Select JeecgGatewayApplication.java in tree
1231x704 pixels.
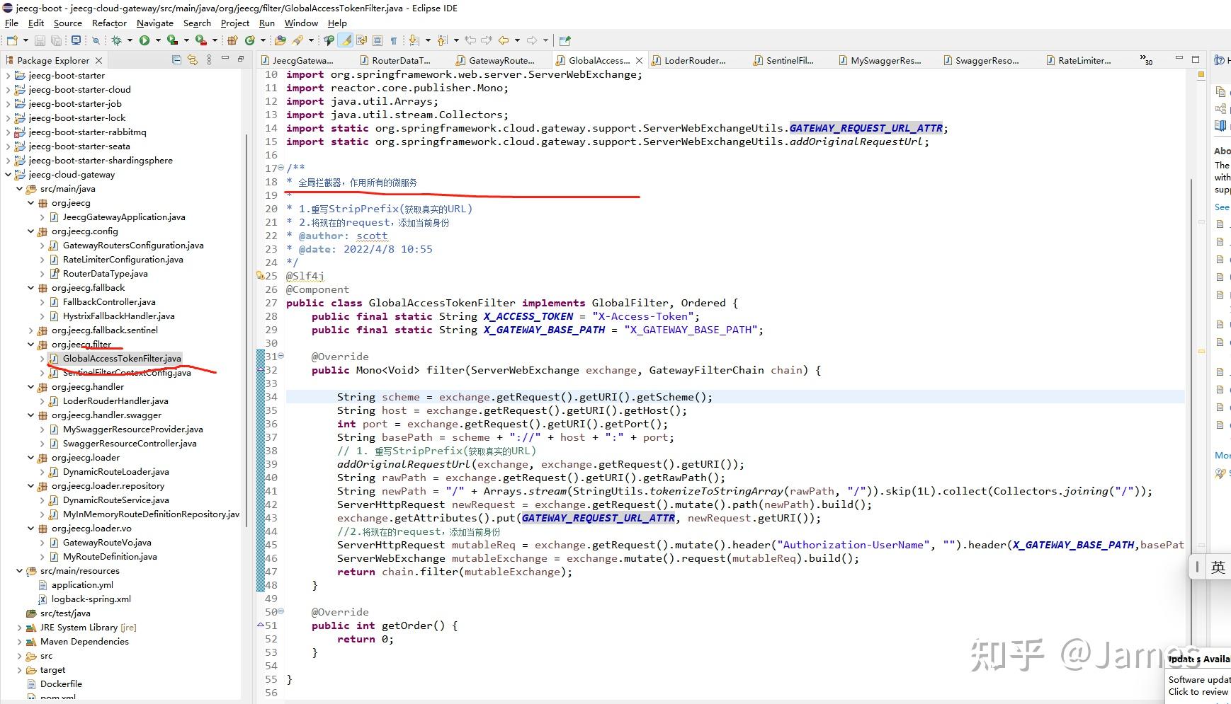(x=124, y=217)
